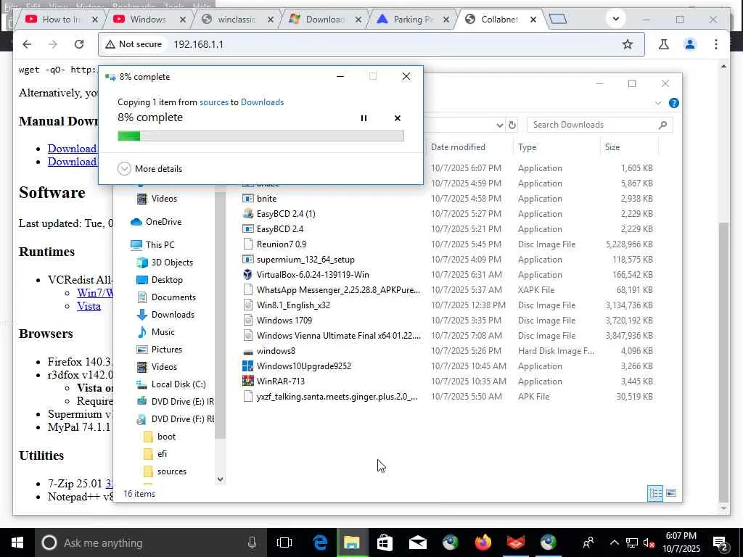This screenshot has height=557, width=743.
Task: Sort by Type column
Action: (x=527, y=147)
